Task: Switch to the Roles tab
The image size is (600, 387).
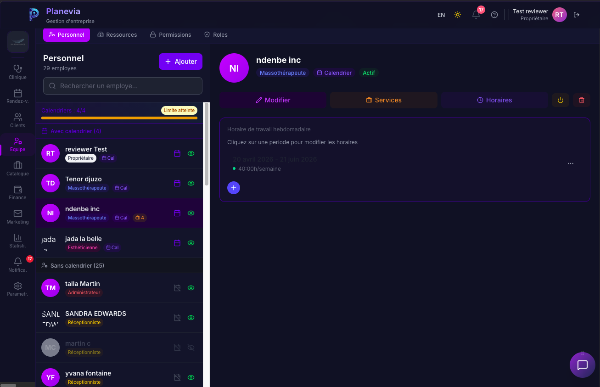Action: point(216,34)
